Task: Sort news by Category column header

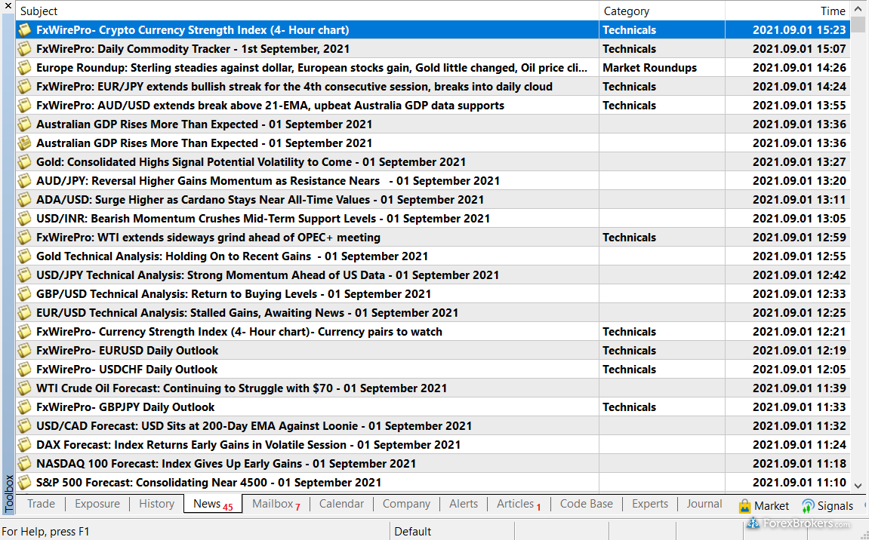Action: [x=662, y=11]
